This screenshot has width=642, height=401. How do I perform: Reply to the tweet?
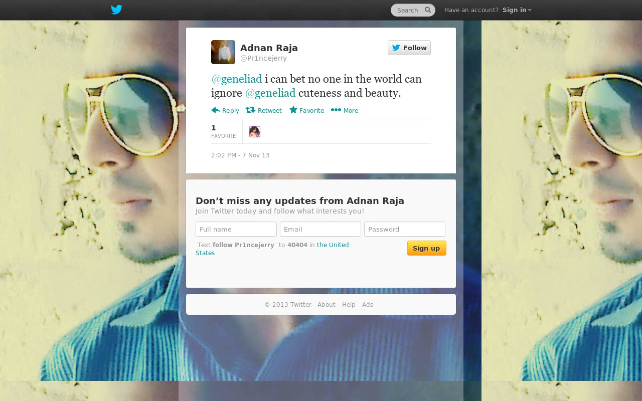point(225,110)
